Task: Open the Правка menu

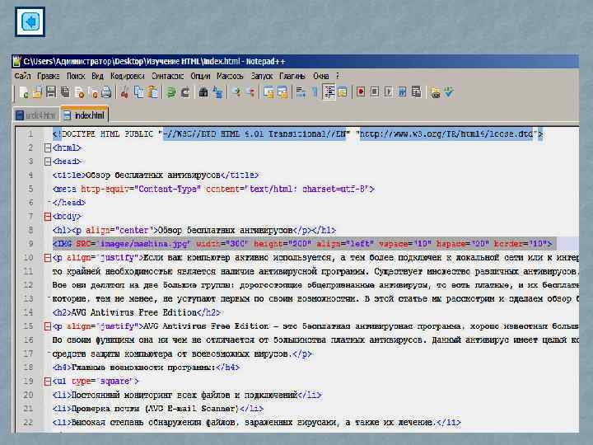Action: (x=49, y=76)
